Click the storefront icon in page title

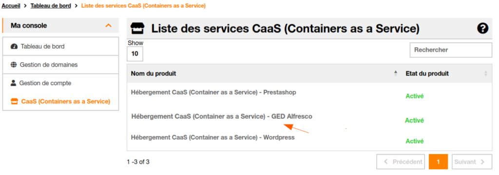click(137, 29)
